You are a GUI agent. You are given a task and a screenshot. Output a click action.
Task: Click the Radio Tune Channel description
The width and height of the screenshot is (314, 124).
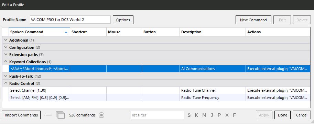pyautogui.click(x=213, y=90)
